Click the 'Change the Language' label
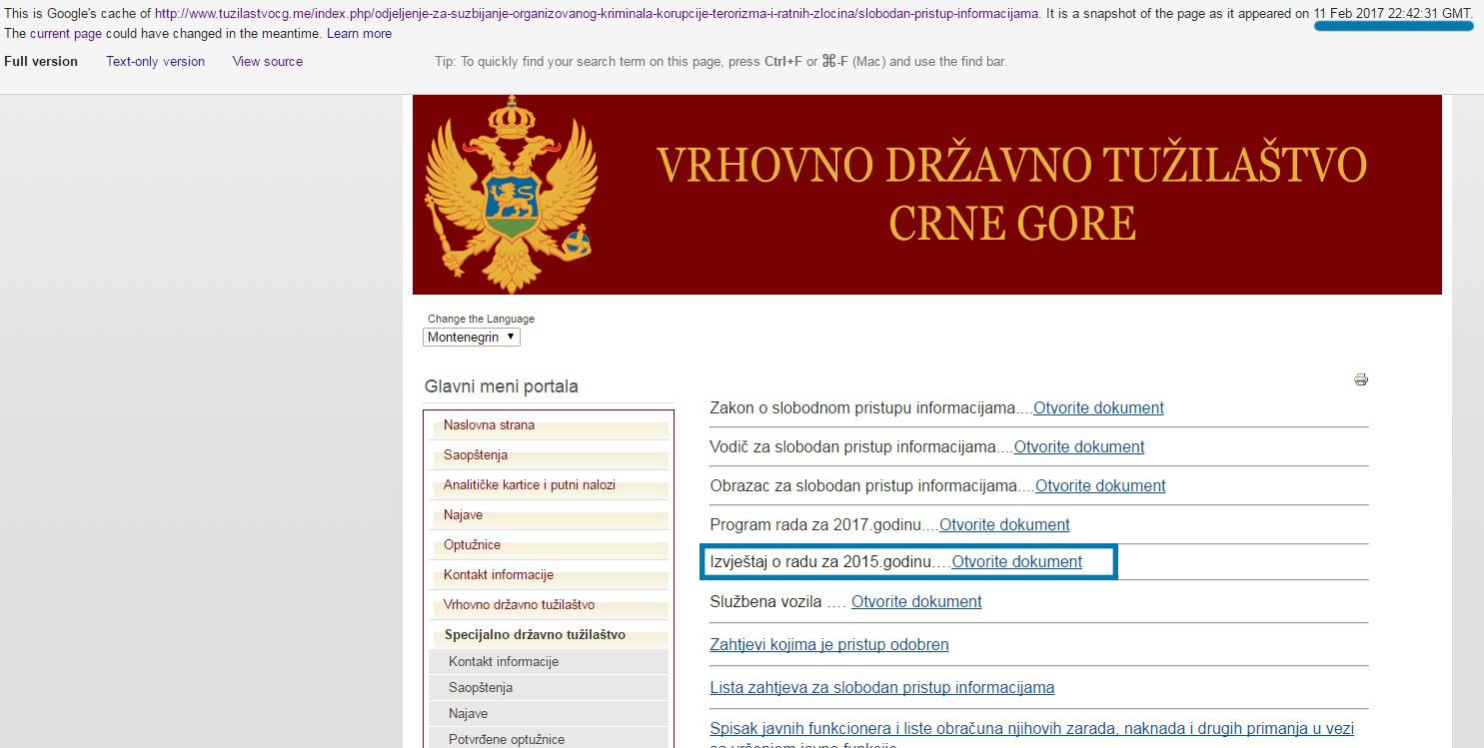Image resolution: width=1484 pixels, height=748 pixels. (x=481, y=319)
